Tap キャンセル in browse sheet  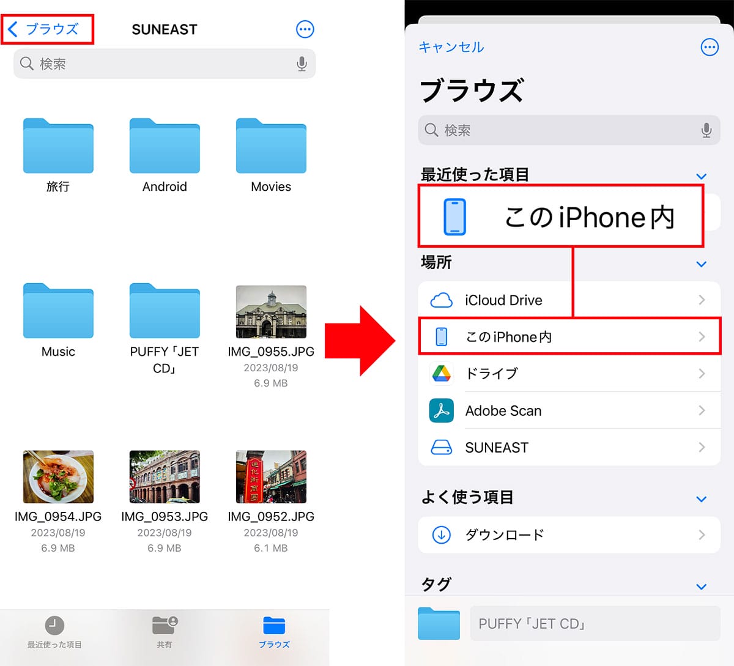pos(451,47)
